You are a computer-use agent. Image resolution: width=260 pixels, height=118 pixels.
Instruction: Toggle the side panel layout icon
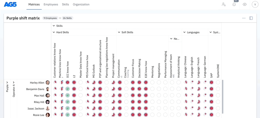tap(251, 18)
